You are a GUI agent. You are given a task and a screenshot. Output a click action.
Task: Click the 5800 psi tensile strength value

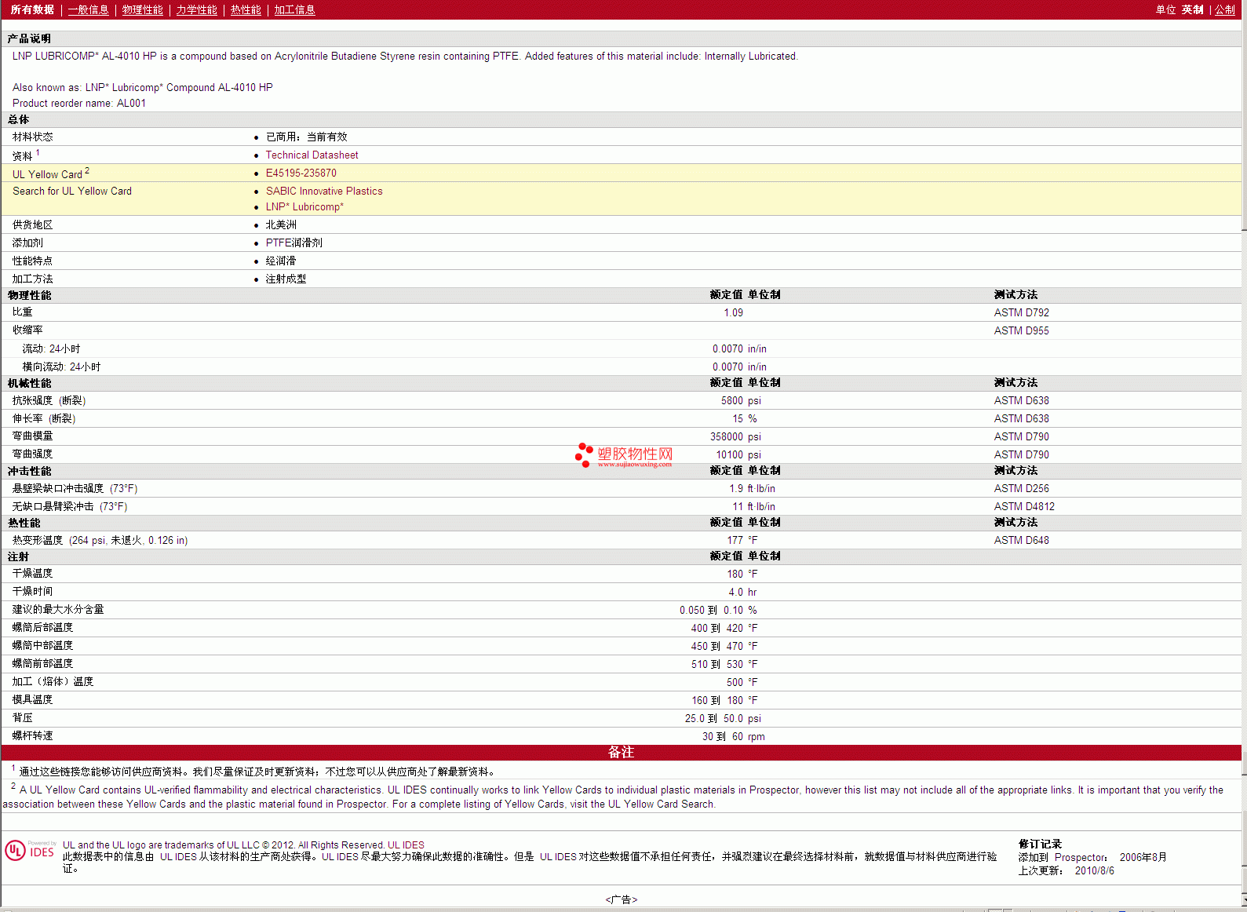click(x=741, y=401)
